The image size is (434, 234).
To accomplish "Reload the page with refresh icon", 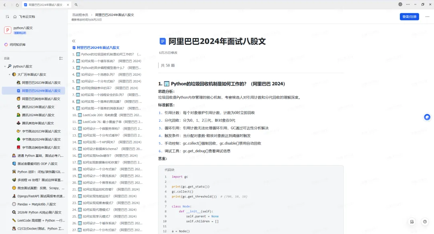I will (17, 5).
